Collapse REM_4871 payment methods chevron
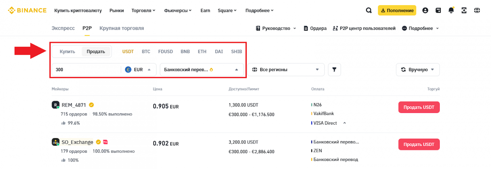 (x=345, y=123)
